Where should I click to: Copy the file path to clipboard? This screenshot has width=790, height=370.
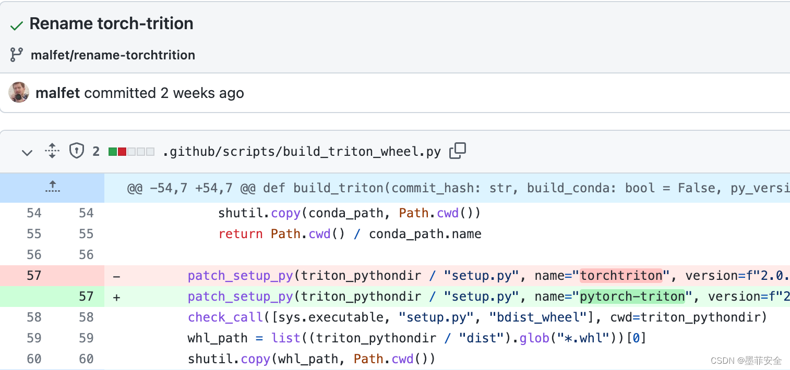coord(457,151)
